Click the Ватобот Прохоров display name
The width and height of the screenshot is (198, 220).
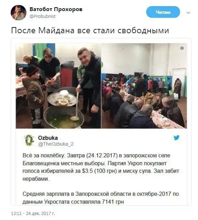[56, 9]
